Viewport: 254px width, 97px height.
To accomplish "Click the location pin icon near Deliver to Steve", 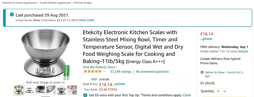I will (202, 72).
